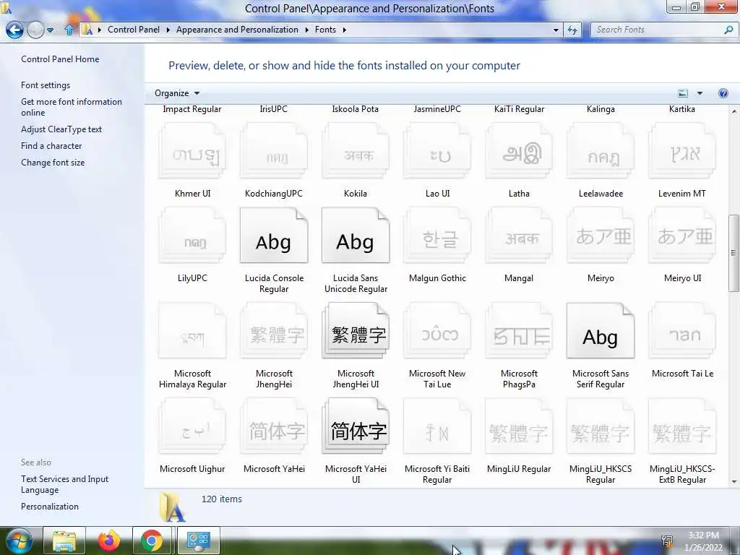
Task: Select Microsoft Yi Baiti Regular font icon
Action: pos(437,426)
